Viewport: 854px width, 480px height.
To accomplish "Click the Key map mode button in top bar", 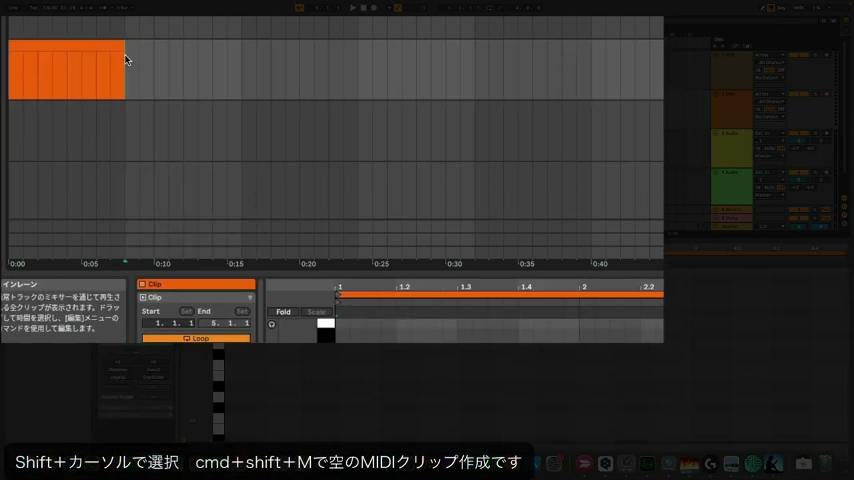I will click(x=780, y=8).
